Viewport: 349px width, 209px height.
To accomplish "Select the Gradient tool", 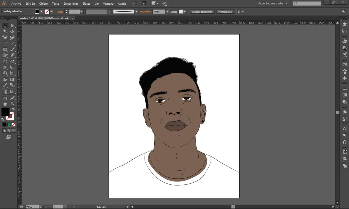I will 12,79.
